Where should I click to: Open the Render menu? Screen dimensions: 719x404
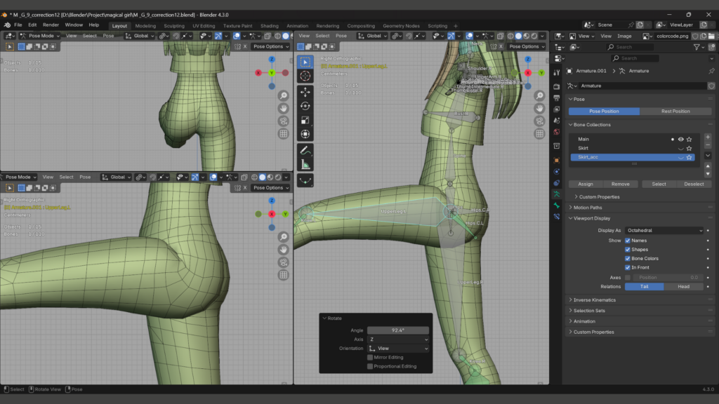pos(51,25)
